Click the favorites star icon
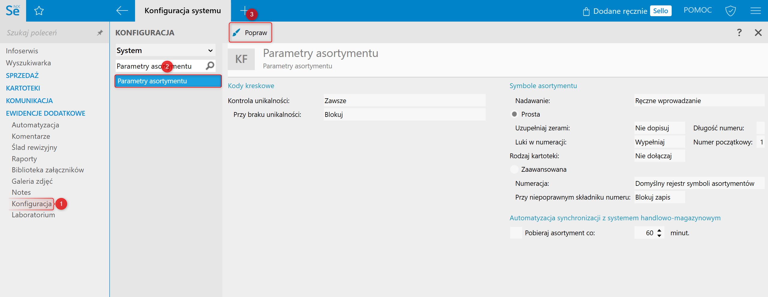The width and height of the screenshot is (768, 297). pos(39,11)
